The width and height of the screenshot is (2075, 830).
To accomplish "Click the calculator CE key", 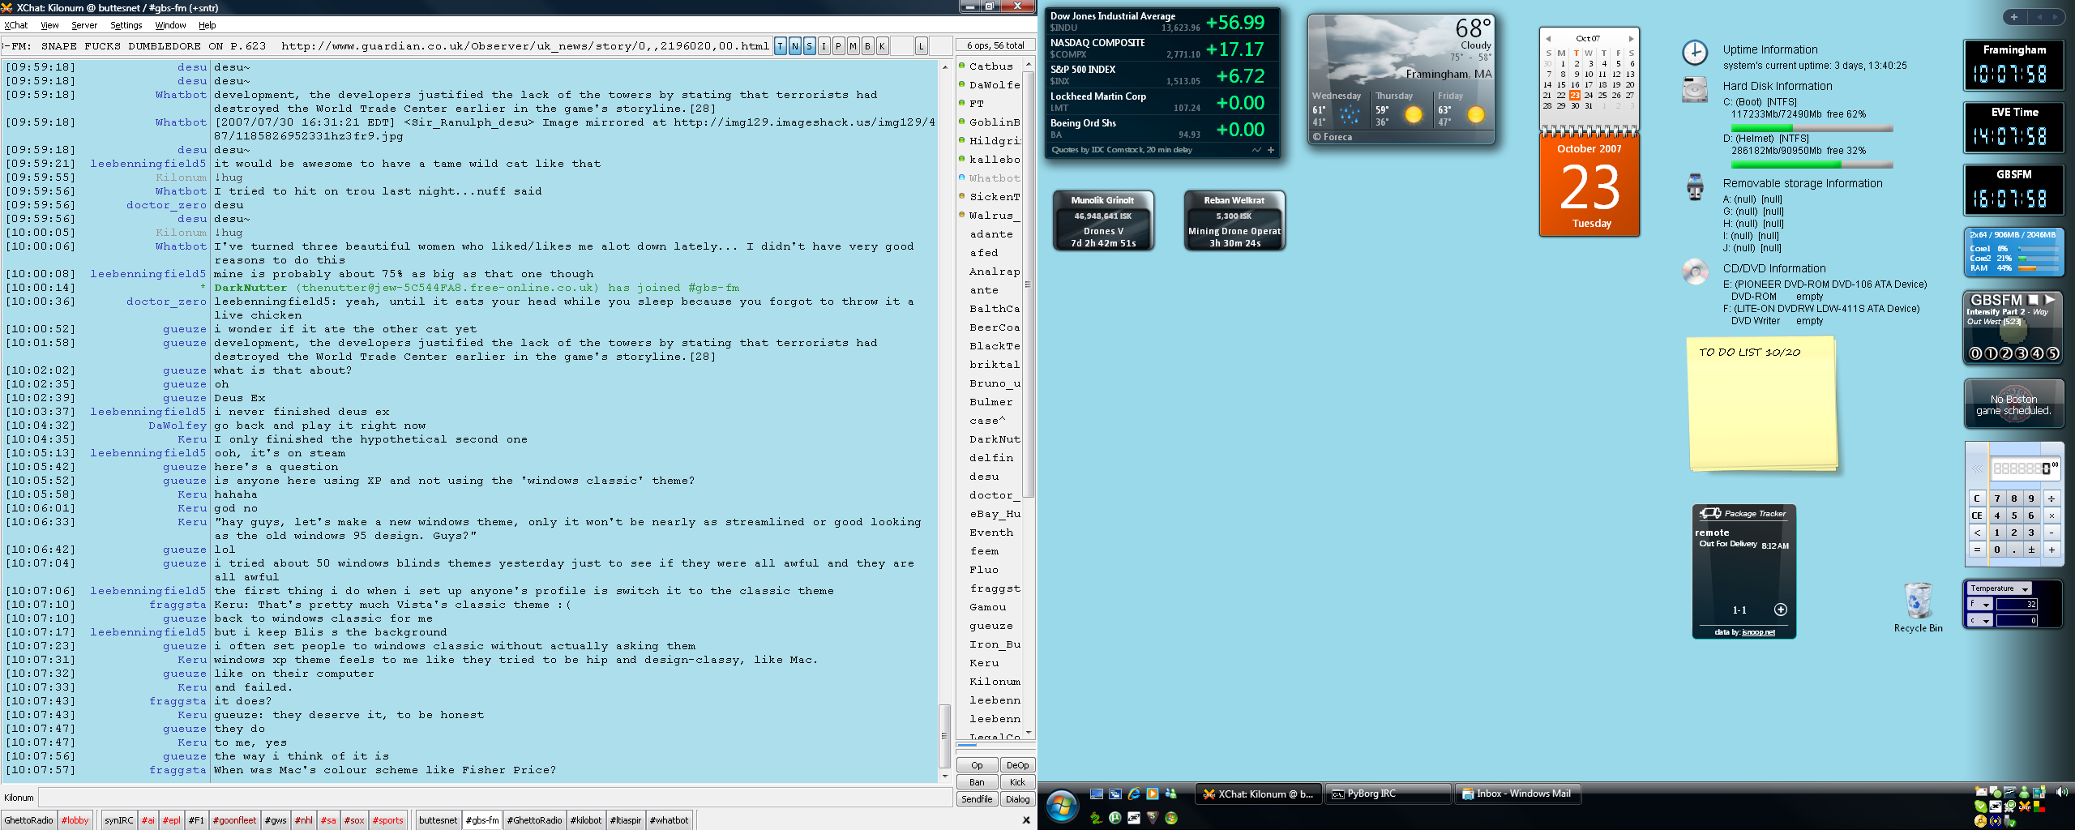I will click(1977, 516).
